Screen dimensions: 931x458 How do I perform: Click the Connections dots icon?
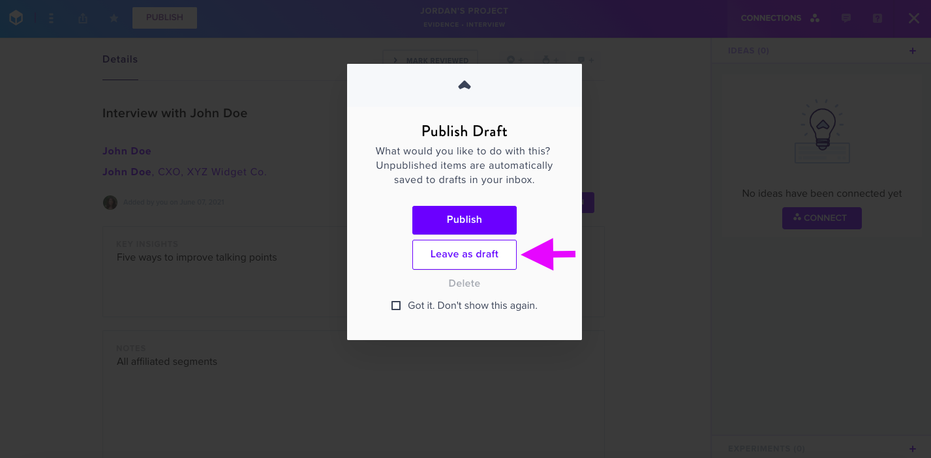pos(815,18)
